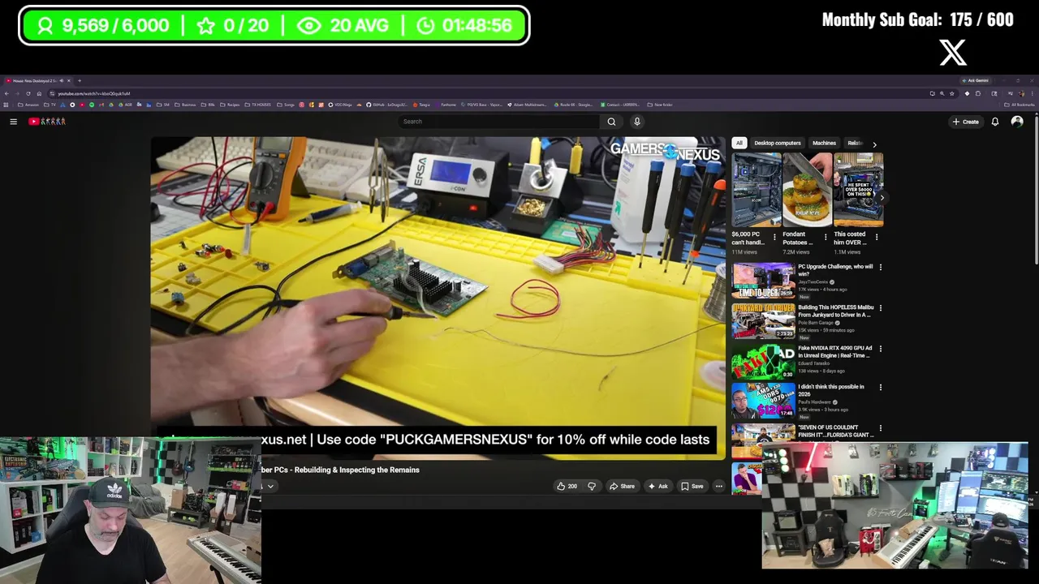The image size is (1039, 584).
Task: Open the YouTube account avatar menu
Action: tap(1017, 122)
